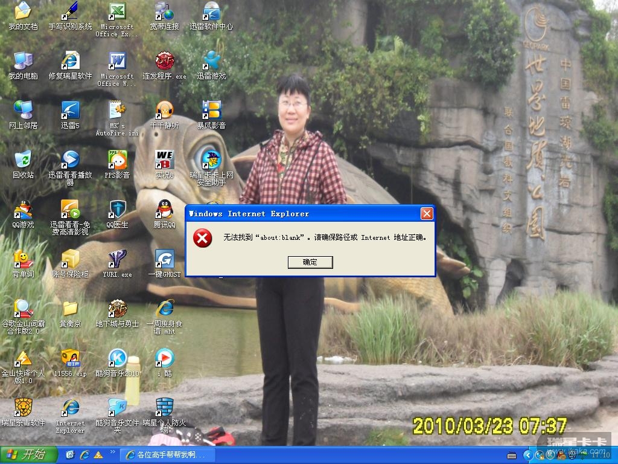Open 网上邻居 icon
The image size is (618, 464).
[23, 115]
